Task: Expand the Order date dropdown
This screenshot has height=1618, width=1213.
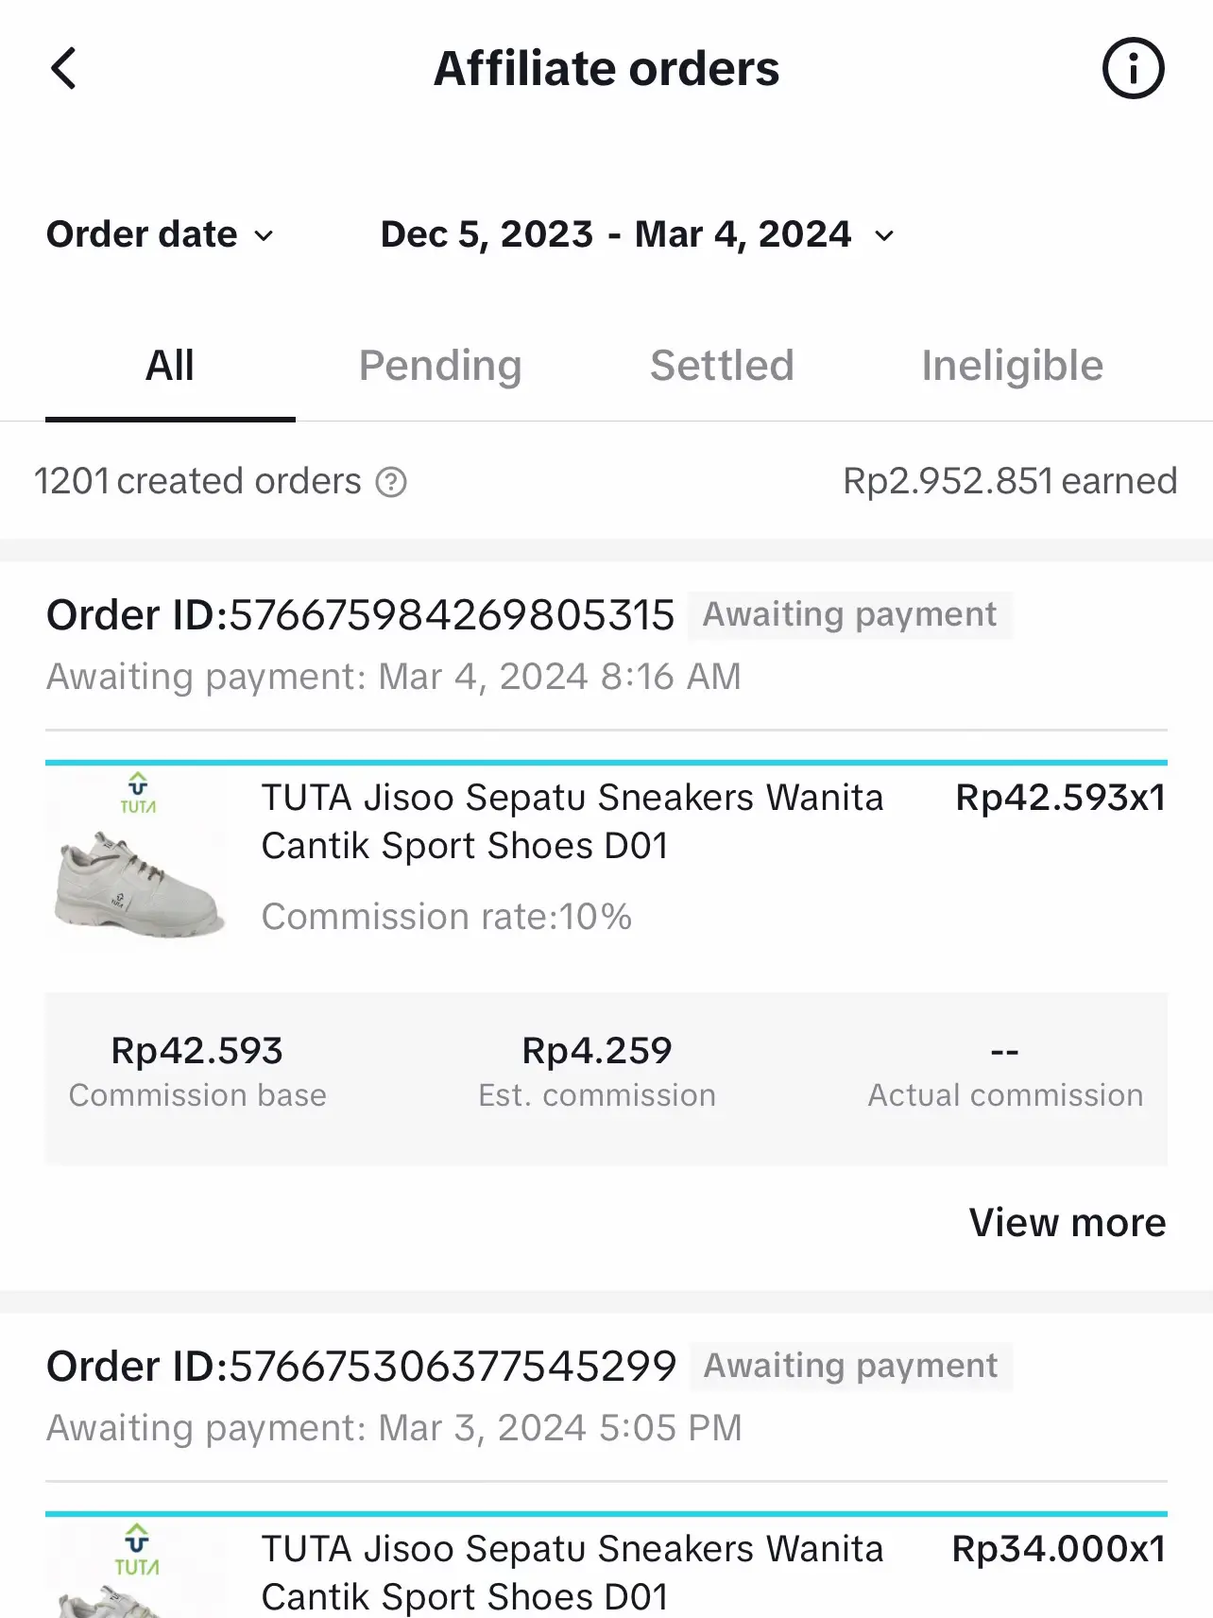Action: coord(160,234)
